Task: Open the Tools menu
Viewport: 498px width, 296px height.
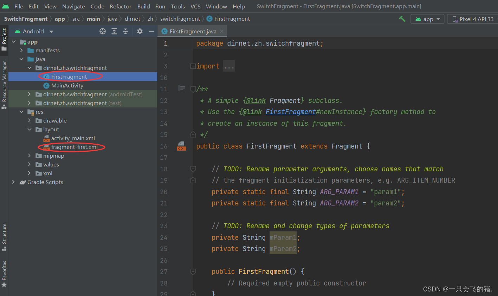Action: (x=178, y=6)
